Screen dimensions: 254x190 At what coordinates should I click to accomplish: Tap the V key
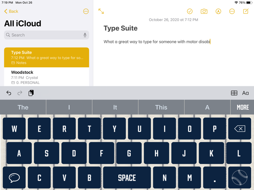[x=64, y=178]
